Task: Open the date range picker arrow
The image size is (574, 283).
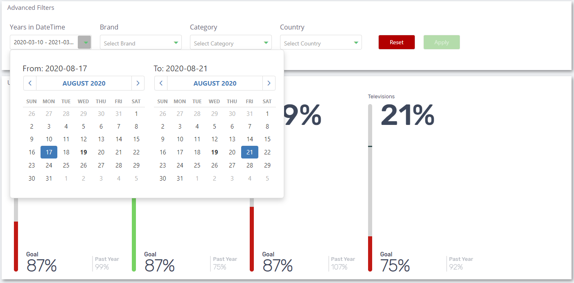Action: tap(84, 42)
